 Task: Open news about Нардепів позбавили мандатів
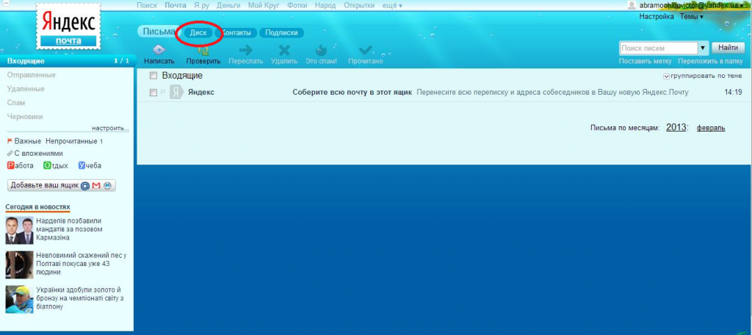click(x=70, y=229)
